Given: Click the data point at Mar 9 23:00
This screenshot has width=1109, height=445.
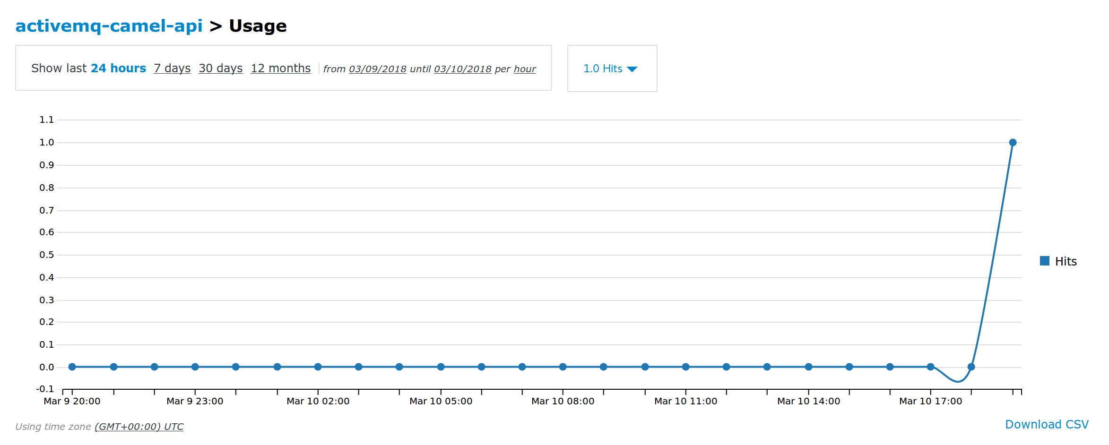Looking at the screenshot, I should [195, 367].
